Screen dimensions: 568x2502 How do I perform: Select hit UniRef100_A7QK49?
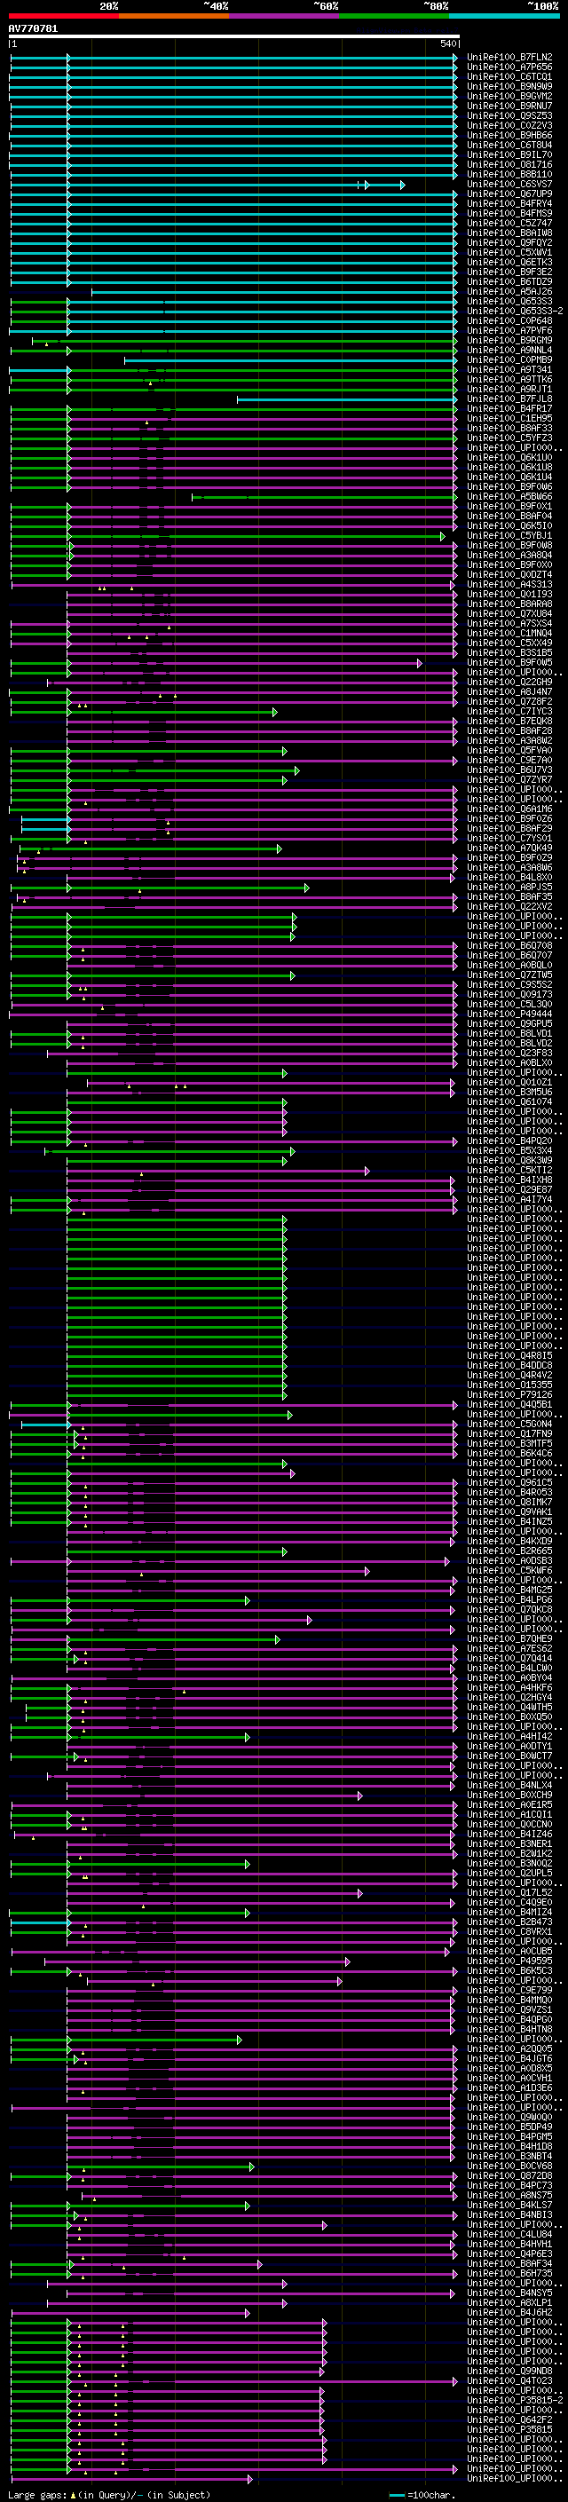pyautogui.click(x=509, y=848)
